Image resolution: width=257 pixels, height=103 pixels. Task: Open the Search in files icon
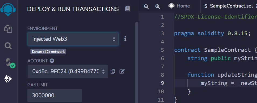coord(8,46)
